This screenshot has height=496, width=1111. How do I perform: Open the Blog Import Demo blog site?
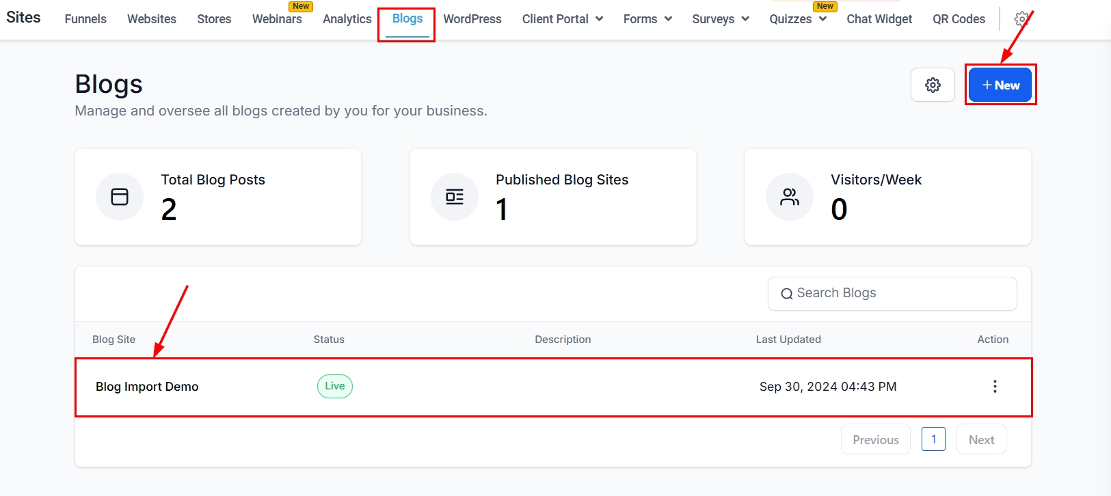point(147,387)
